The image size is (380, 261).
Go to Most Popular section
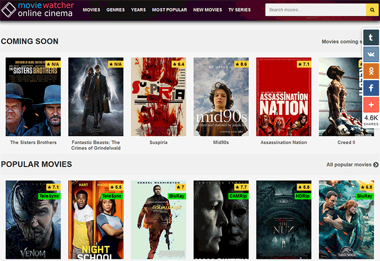coord(169,10)
